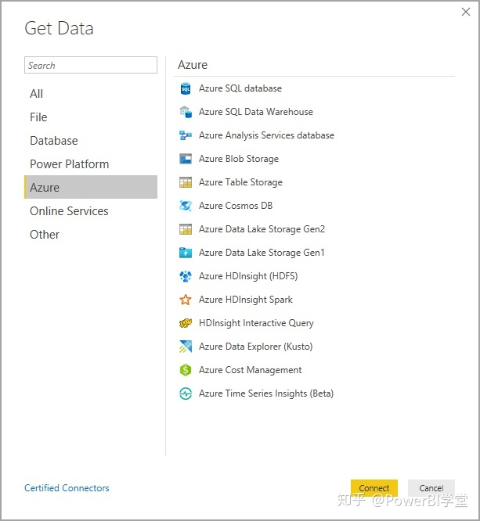This screenshot has height=521, width=480.
Task: Cancel the Get Data dialog
Action: click(431, 488)
